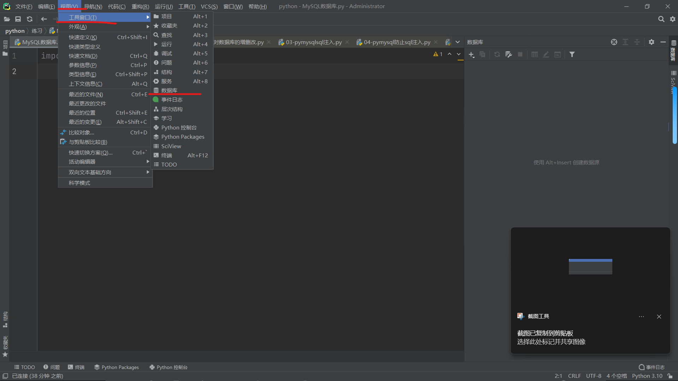This screenshot has height=381, width=678.
Task: Click the scroll-from-editor crosshair icon
Action: click(614, 42)
